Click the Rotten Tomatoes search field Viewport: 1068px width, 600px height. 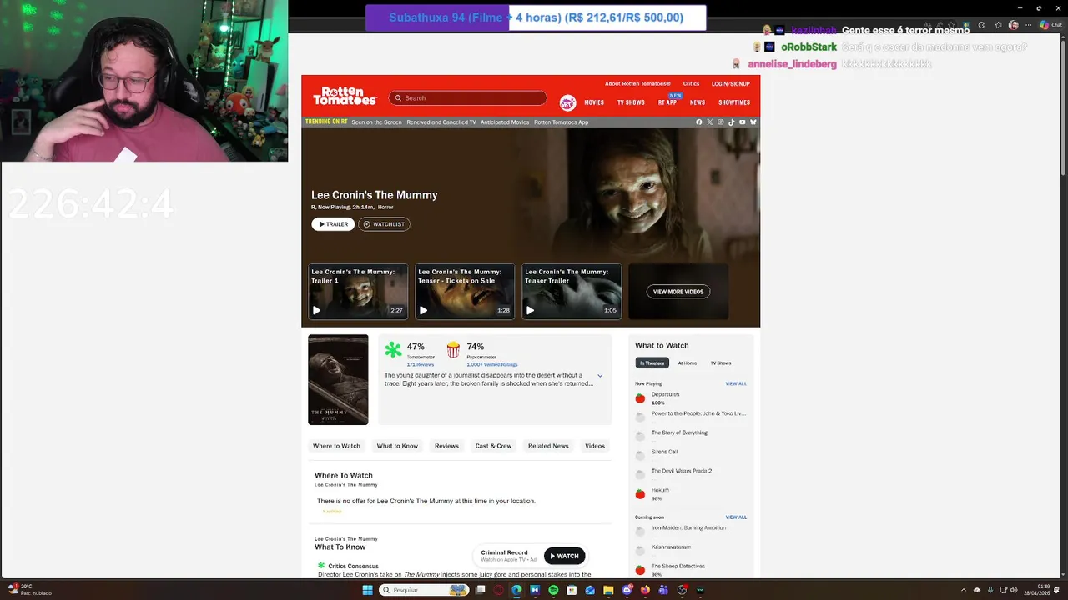coord(467,98)
